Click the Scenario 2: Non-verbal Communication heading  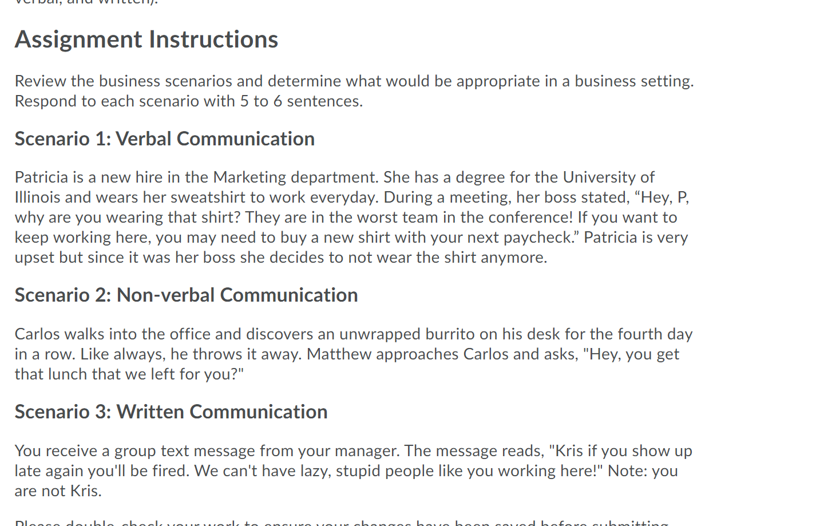click(187, 295)
